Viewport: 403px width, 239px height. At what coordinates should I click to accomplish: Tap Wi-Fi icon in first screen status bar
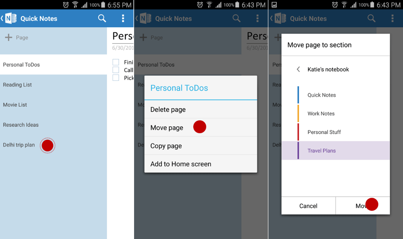pyautogui.click(x=75, y=5)
